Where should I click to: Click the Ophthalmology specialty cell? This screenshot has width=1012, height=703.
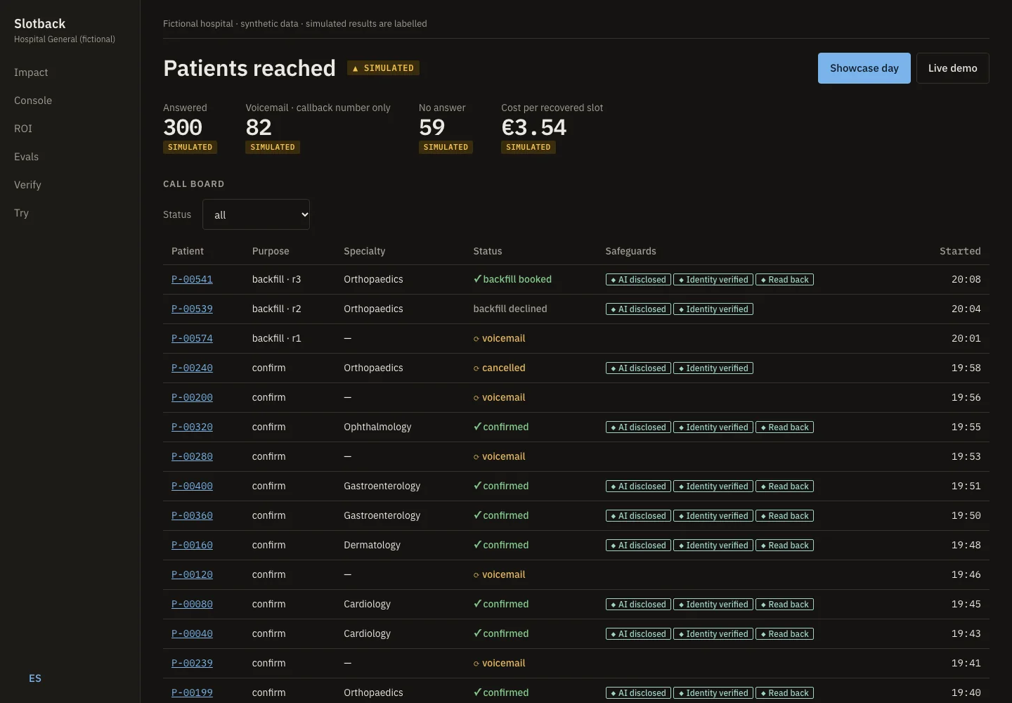(x=377, y=427)
